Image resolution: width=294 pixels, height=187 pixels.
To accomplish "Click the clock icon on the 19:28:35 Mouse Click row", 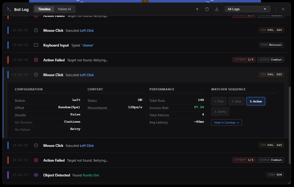I will pyautogui.click(x=36, y=145).
